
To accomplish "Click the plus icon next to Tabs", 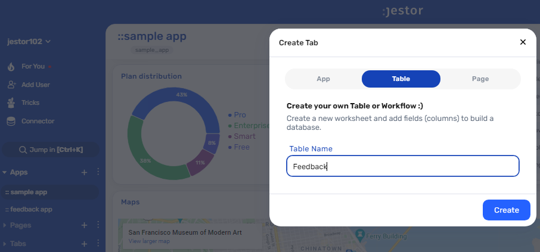I will [x=84, y=244].
